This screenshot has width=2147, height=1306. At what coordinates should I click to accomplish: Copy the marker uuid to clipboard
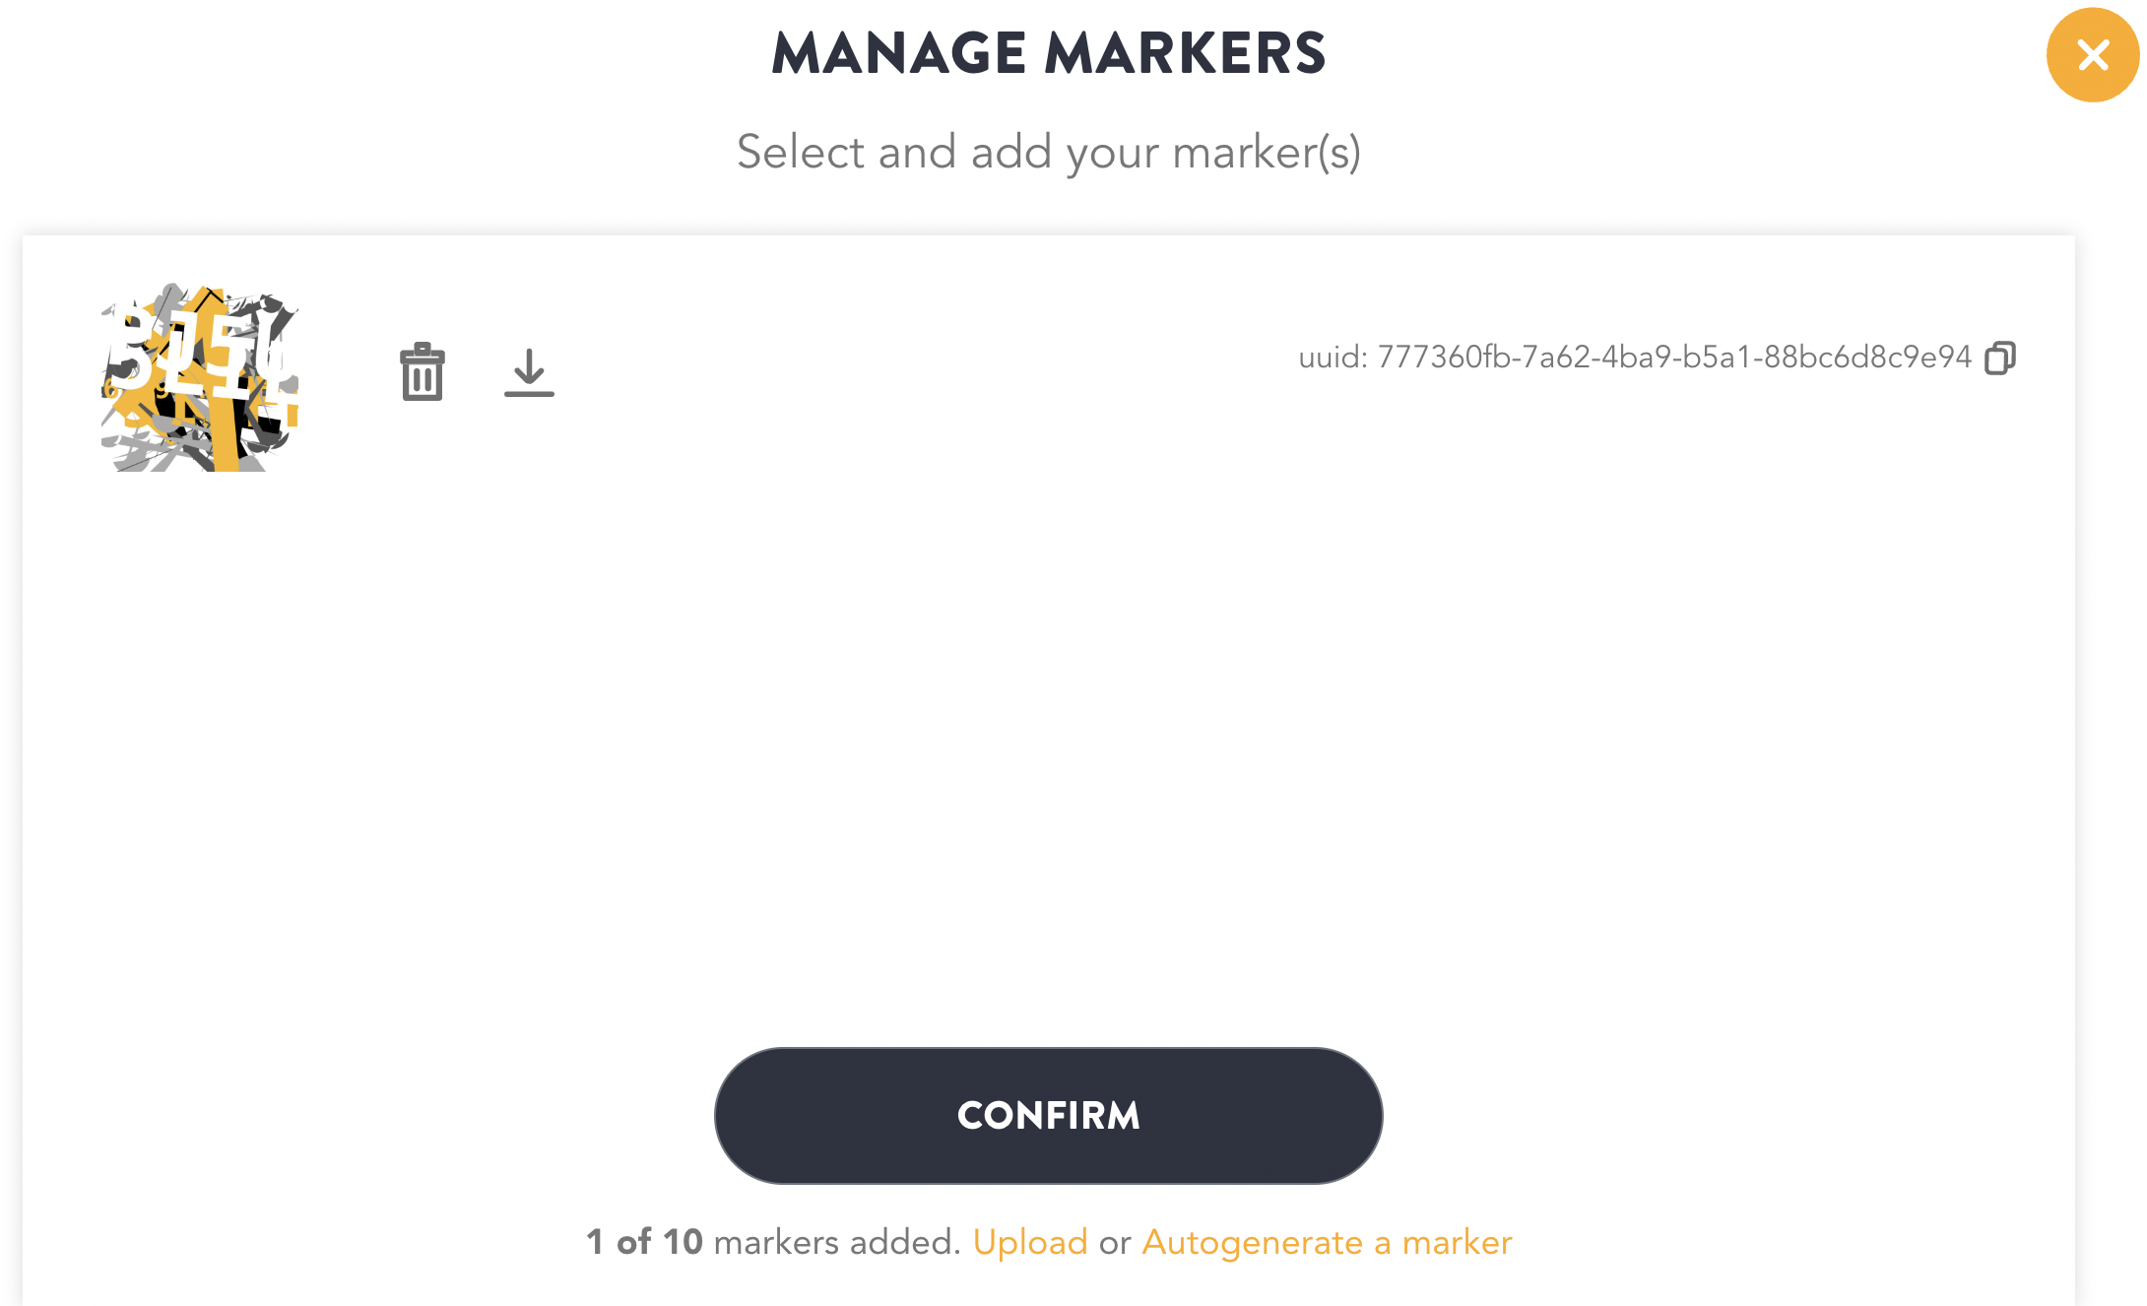[x=2000, y=358]
